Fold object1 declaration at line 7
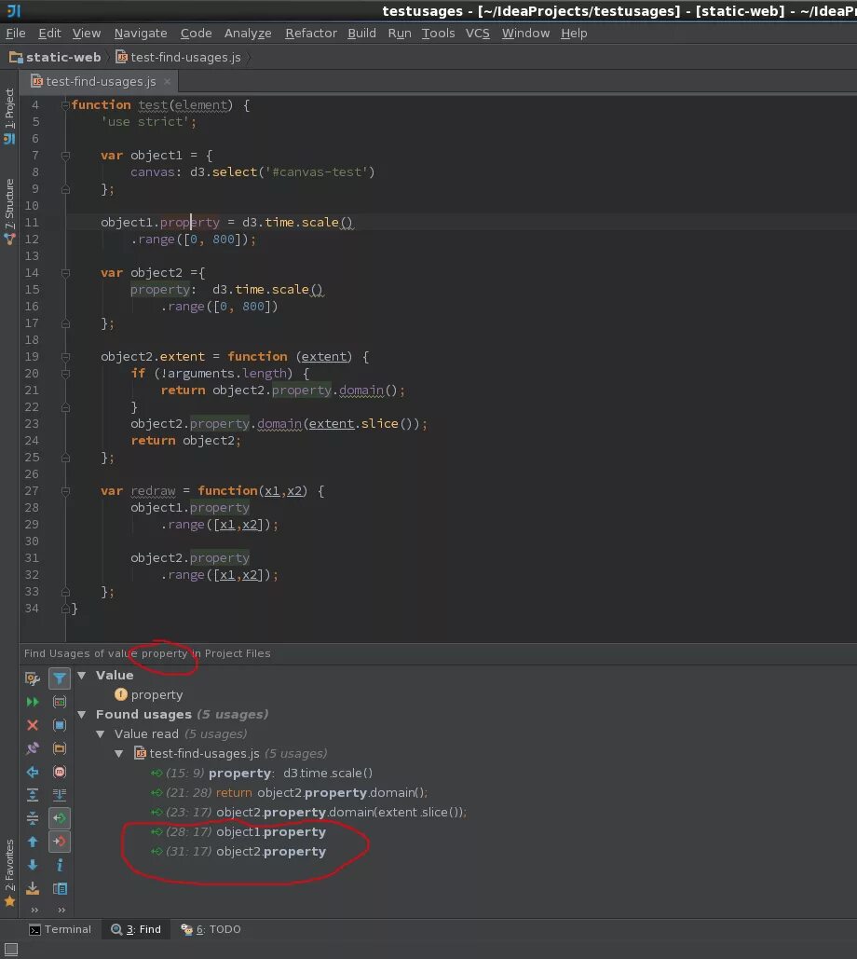The image size is (857, 959). [65, 156]
